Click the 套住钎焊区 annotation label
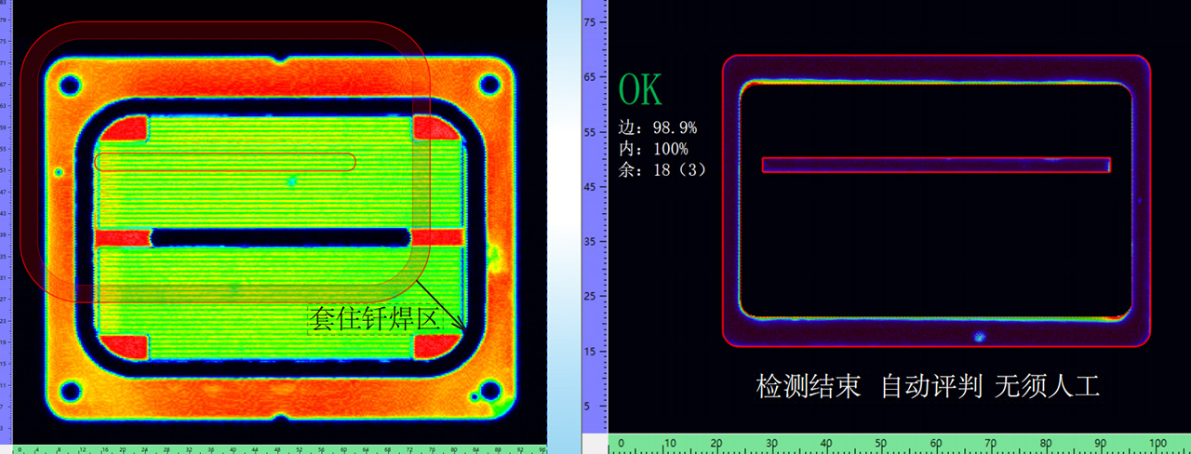This screenshot has height=454, width=1191. point(373,319)
